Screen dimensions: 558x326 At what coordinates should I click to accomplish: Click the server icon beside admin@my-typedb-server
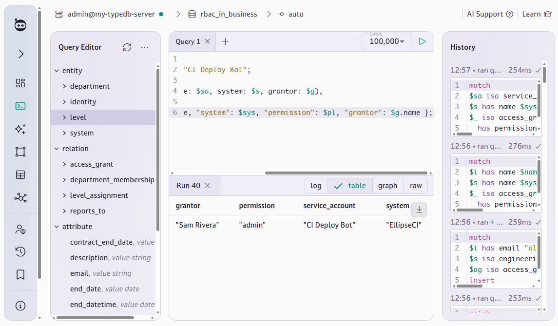(x=59, y=14)
